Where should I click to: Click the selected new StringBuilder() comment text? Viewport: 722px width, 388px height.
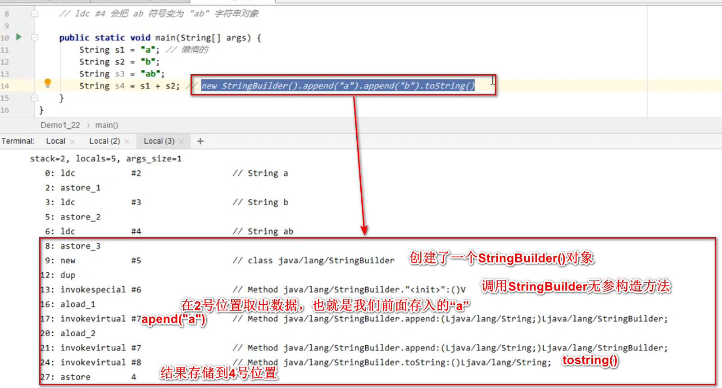pyautogui.click(x=338, y=86)
